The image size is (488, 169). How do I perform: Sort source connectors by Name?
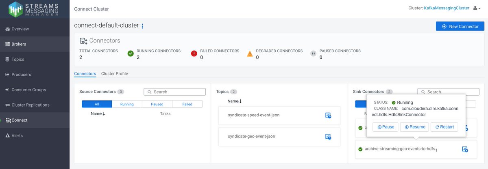(98, 114)
